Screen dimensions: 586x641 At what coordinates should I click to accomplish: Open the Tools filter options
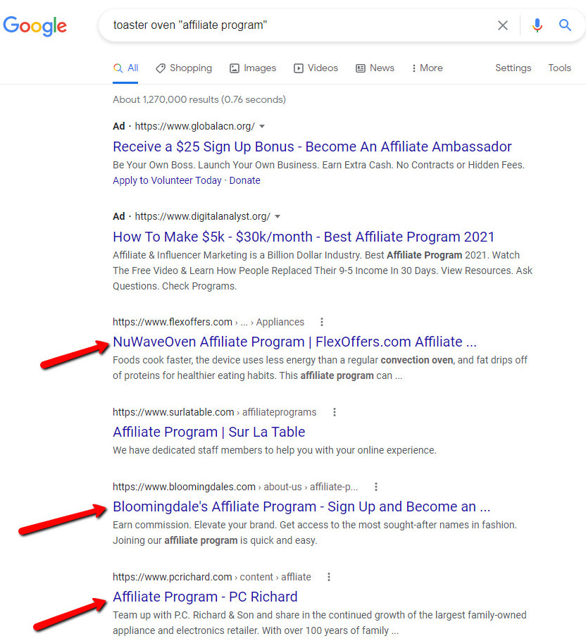click(559, 68)
